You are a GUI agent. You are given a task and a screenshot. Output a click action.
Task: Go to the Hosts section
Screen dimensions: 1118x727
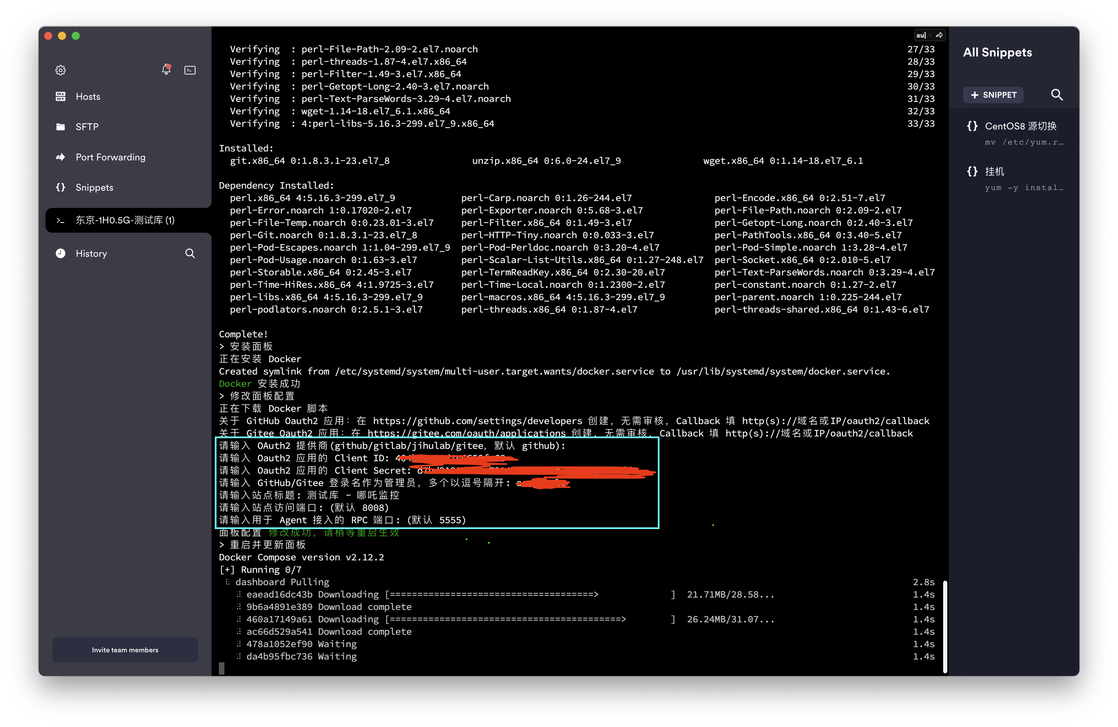coord(88,96)
